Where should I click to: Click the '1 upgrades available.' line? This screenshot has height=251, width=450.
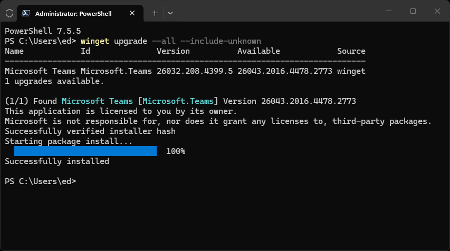(54, 81)
